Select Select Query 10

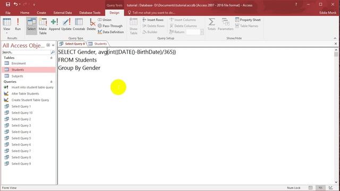pos(28,113)
